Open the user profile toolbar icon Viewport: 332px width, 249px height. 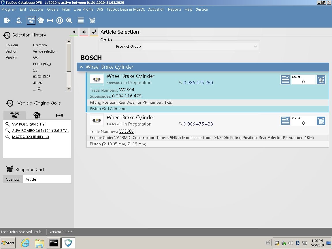pyautogui.click(x=19, y=20)
